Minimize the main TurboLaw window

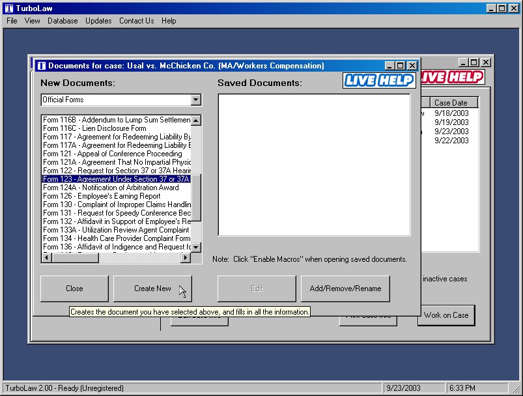pos(490,8)
